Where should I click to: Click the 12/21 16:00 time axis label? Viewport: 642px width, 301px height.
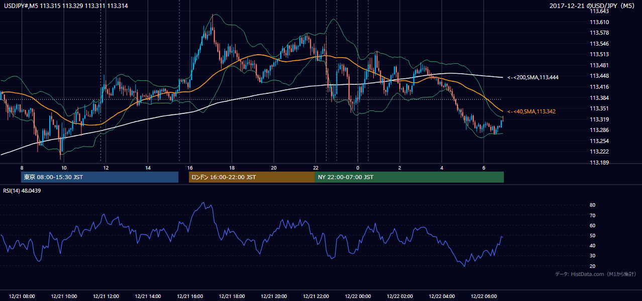[x=190, y=296]
